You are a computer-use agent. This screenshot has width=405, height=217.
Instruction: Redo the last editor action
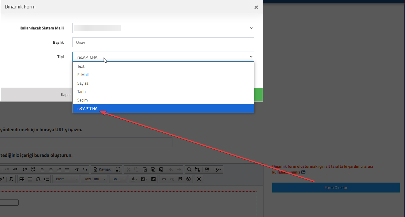(179, 169)
